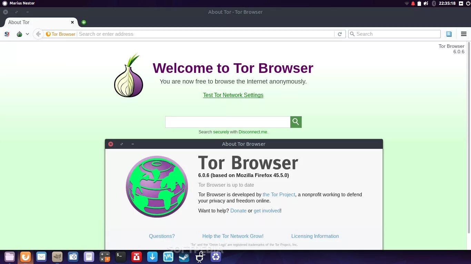Click the blue down-arrow dock icon
The image size is (471, 264).
[152, 257]
